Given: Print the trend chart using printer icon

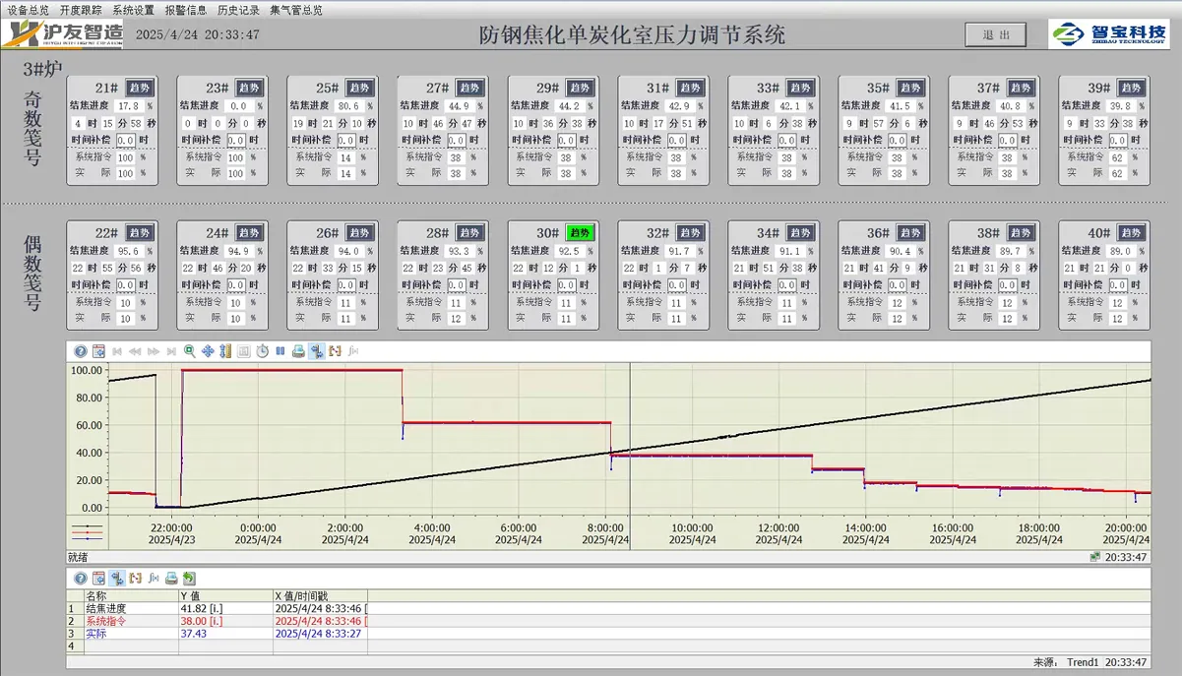Looking at the screenshot, I should (298, 351).
